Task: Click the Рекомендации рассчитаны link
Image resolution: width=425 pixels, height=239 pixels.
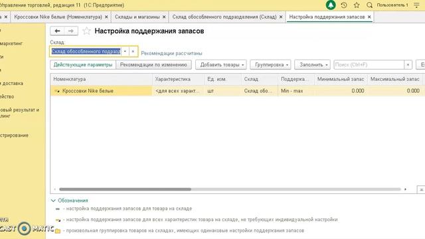Action: pos(171,53)
